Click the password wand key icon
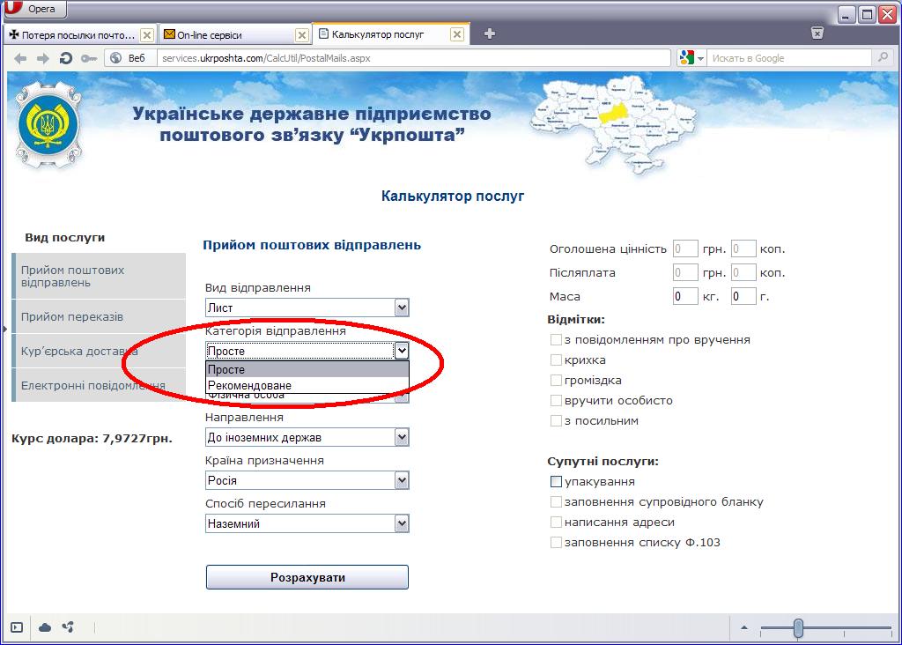902x645 pixels. coord(89,58)
